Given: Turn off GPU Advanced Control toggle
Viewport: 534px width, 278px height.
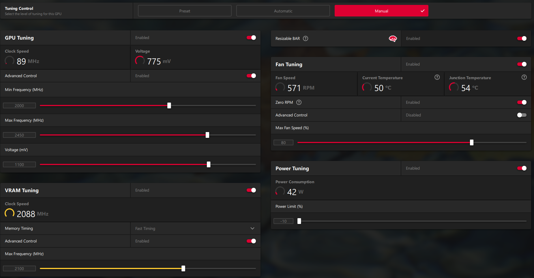Looking at the screenshot, I should click(x=251, y=76).
